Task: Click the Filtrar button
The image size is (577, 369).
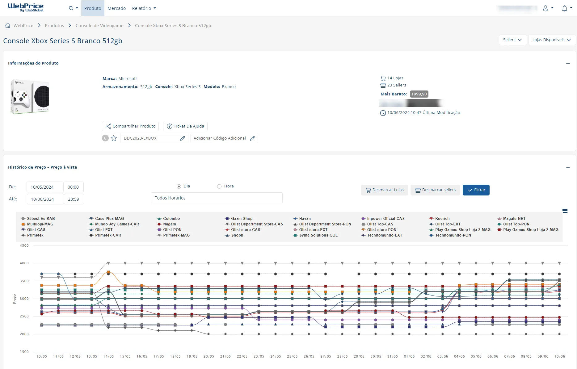Action: tap(476, 190)
